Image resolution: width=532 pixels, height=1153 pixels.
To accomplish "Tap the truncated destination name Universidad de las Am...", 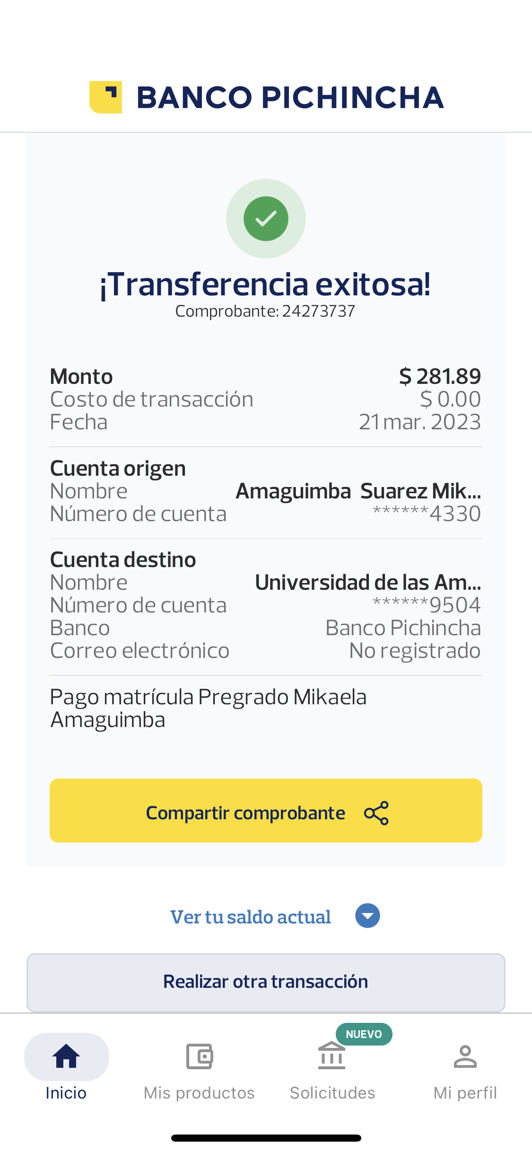I will coord(368,583).
